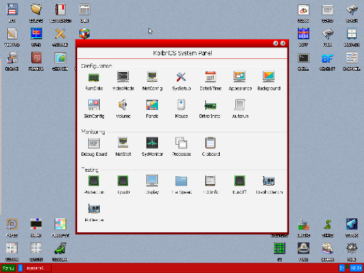This screenshot has width=364, height=273.
Task: Open the floppy disk KFM desktop icon
Action: pyautogui.click(x=12, y=9)
